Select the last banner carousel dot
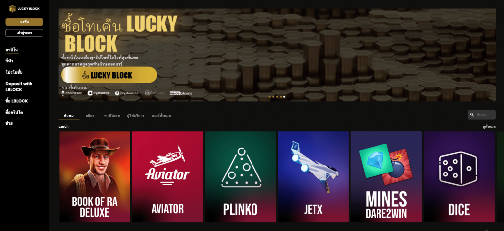This screenshot has height=231, width=504. pos(284,96)
